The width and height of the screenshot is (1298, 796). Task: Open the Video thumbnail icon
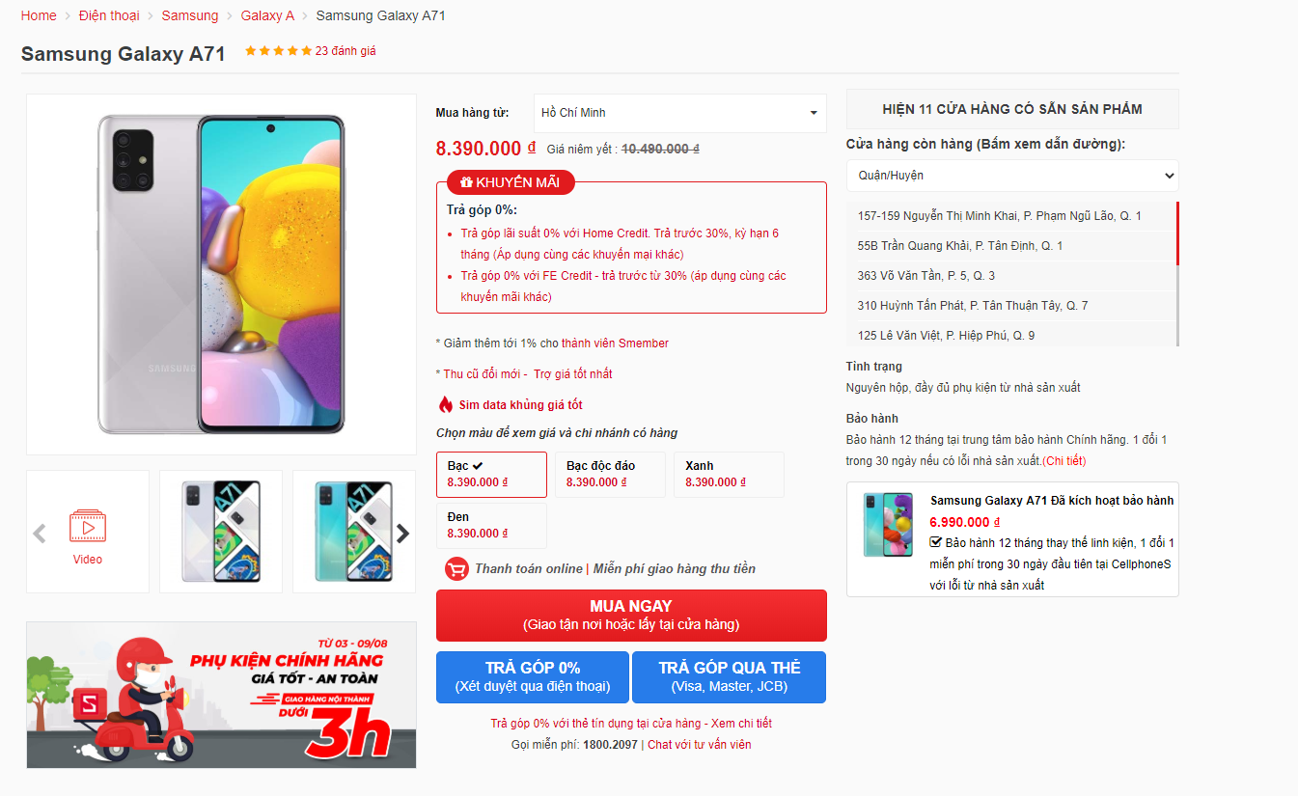(x=87, y=527)
